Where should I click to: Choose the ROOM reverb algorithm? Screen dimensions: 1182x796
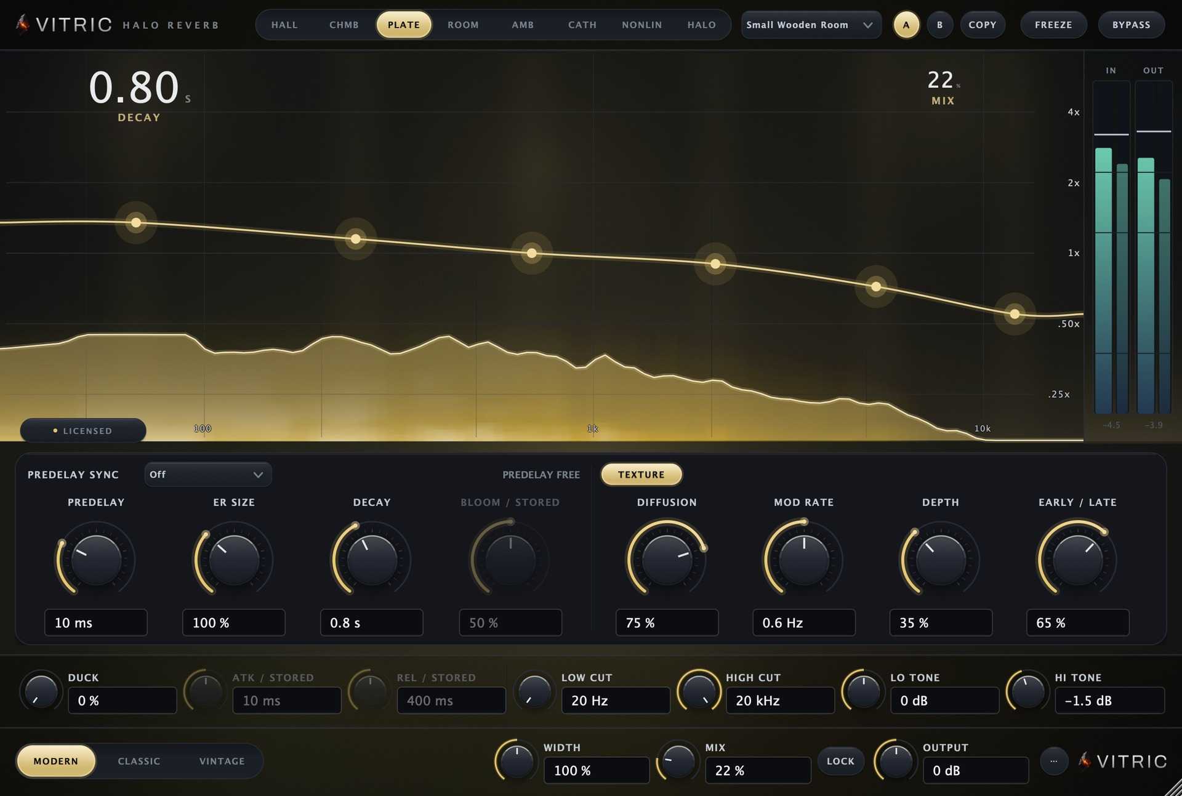[463, 25]
